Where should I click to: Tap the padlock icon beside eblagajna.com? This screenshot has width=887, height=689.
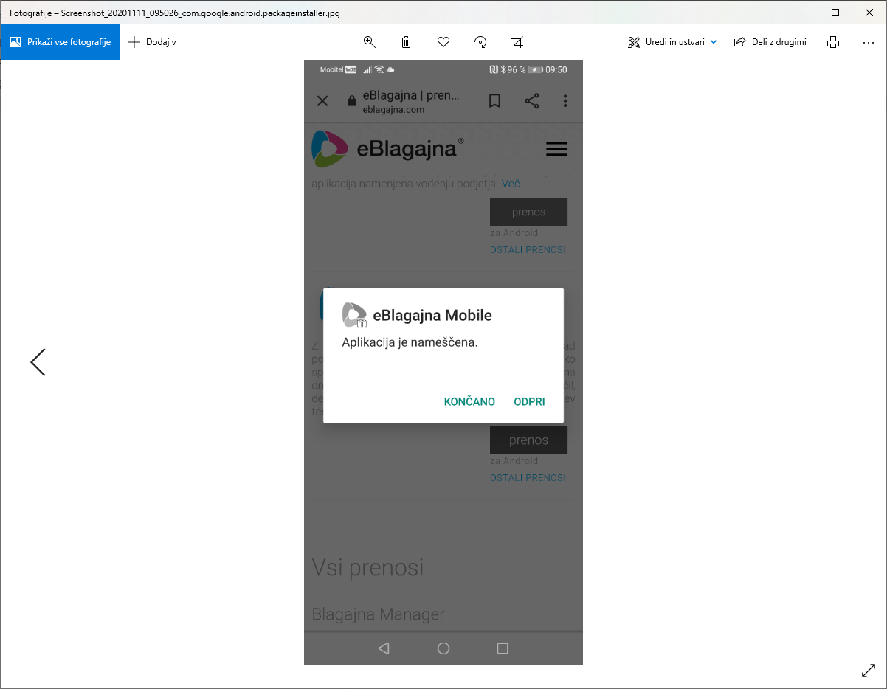351,102
